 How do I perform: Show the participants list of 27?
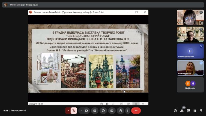182,111
